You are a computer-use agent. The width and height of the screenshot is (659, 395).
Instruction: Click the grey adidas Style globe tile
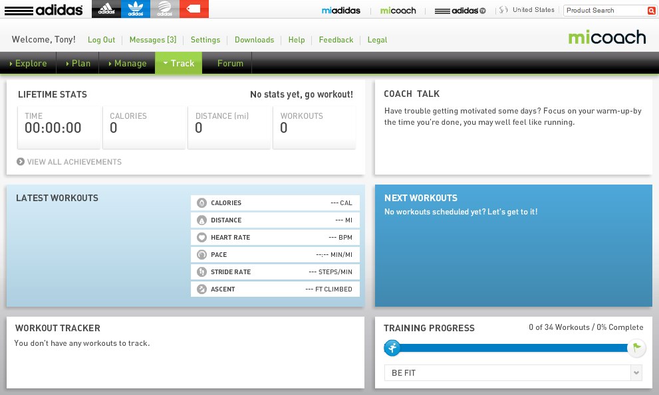(165, 9)
